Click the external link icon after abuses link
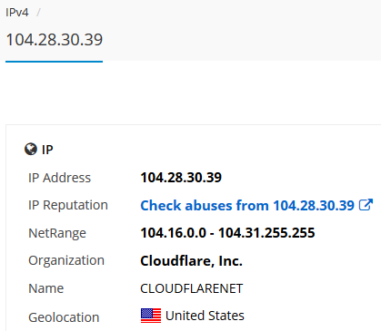 (366, 205)
